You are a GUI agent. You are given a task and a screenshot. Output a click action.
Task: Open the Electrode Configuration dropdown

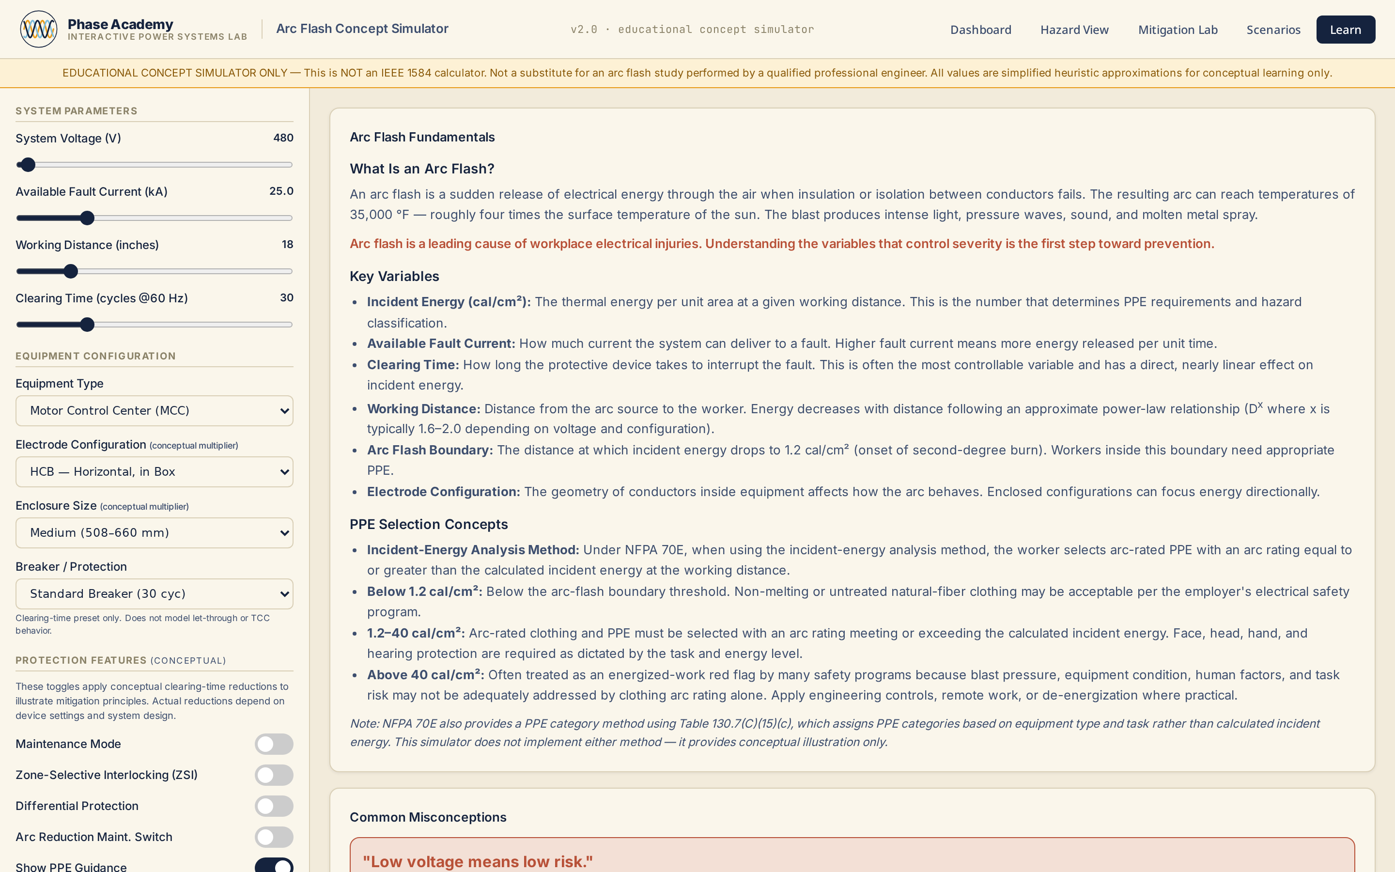pyautogui.click(x=155, y=472)
